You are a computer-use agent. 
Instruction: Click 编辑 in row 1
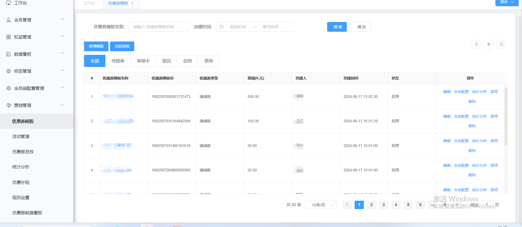pos(447,92)
